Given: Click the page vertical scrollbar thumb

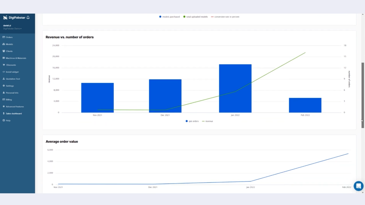Looking at the screenshot, I should 363,95.
